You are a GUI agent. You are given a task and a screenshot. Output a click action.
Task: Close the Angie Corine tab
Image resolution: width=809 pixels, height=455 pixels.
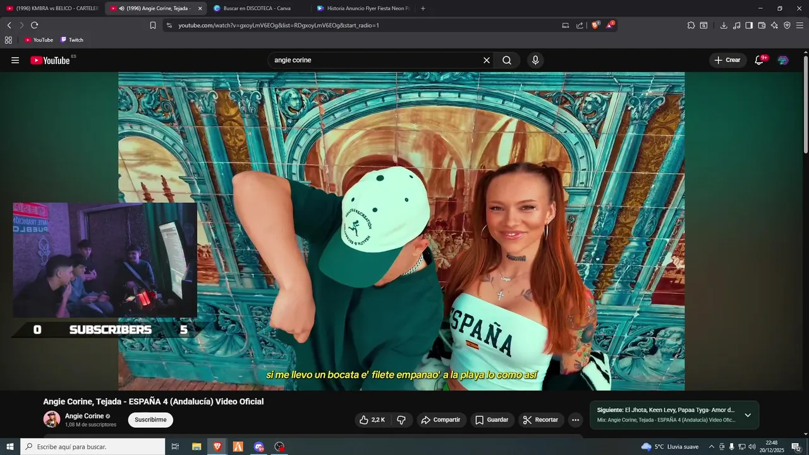coord(200,8)
